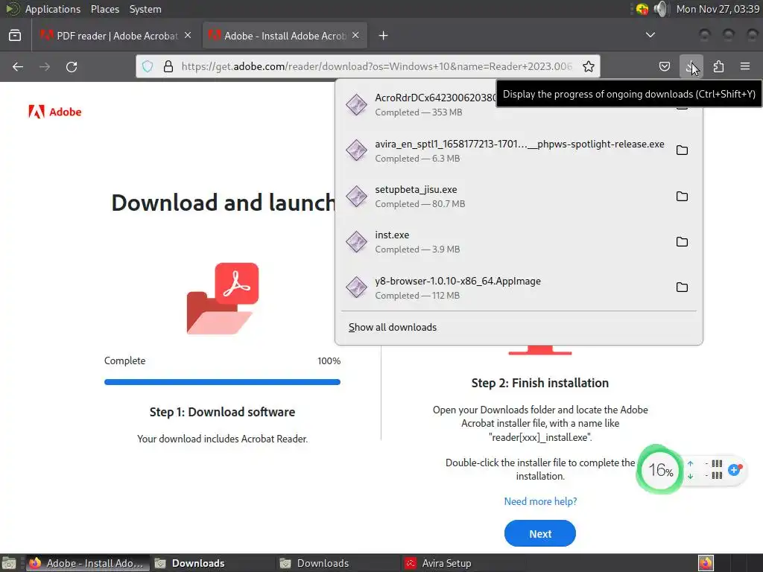
Task: Open the extensions puzzle icon
Action: point(718,66)
